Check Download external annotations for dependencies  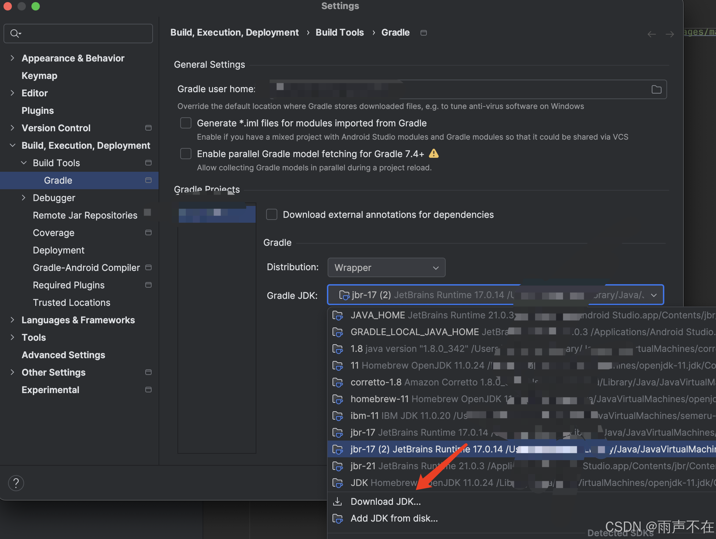click(272, 214)
